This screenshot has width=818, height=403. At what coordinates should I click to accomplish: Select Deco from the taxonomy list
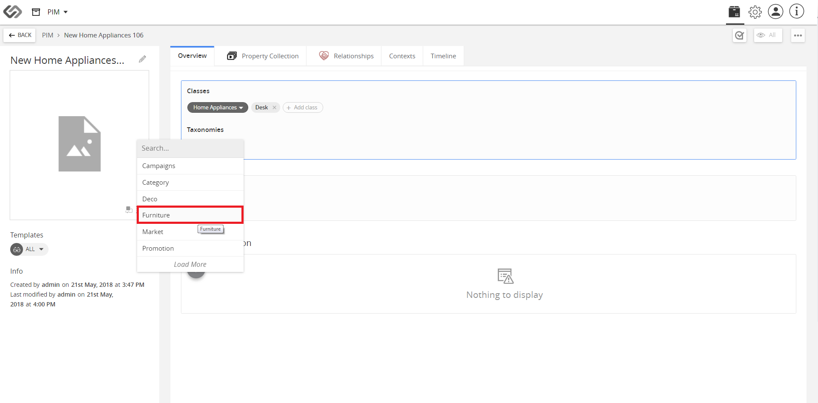click(x=190, y=199)
